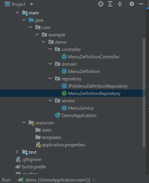The width and height of the screenshot is (149, 183).
Task: Click the DemoApplication runnable class icon
Action: click(58, 115)
